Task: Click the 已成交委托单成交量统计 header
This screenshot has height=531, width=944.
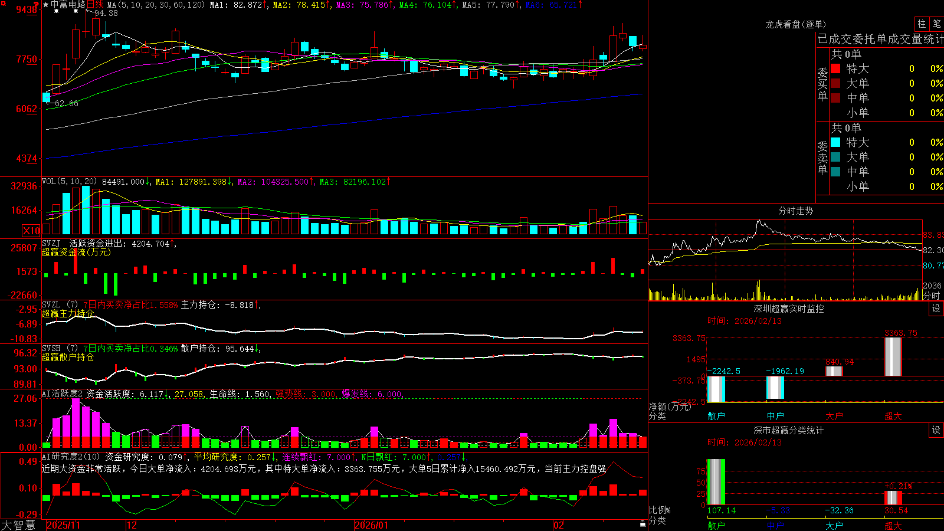Action: point(880,39)
